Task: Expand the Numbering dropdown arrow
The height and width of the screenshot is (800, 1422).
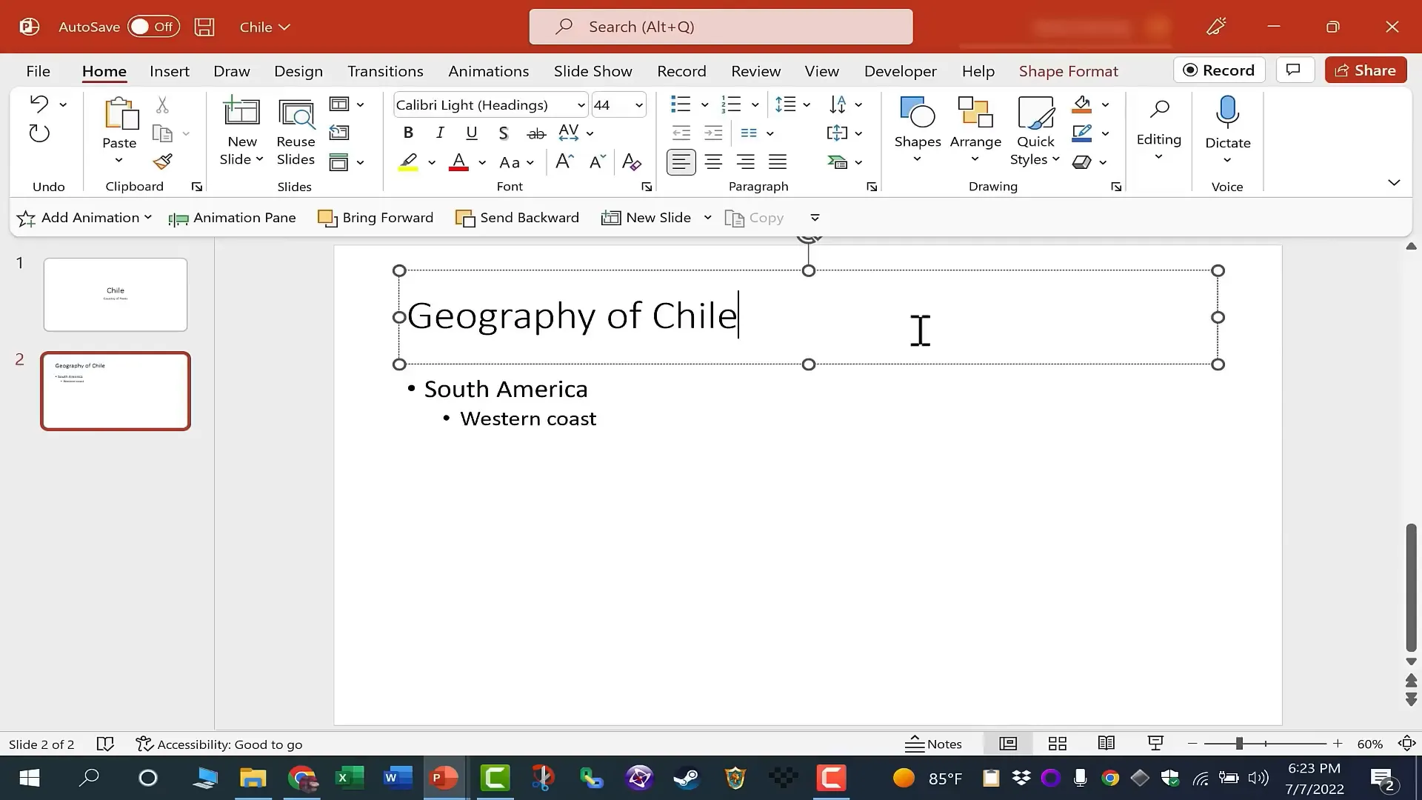Action: [x=755, y=105]
